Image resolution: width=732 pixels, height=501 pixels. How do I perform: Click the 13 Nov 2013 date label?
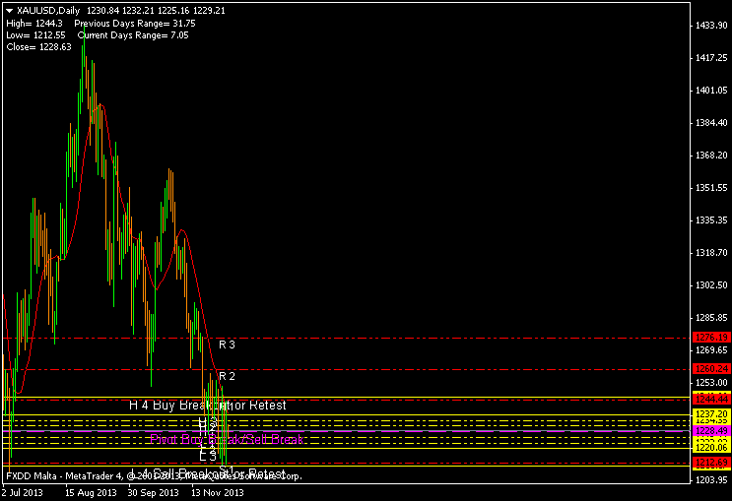[217, 491]
